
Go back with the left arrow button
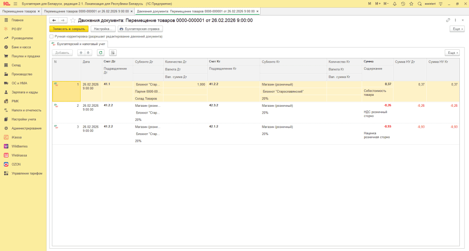click(54, 21)
